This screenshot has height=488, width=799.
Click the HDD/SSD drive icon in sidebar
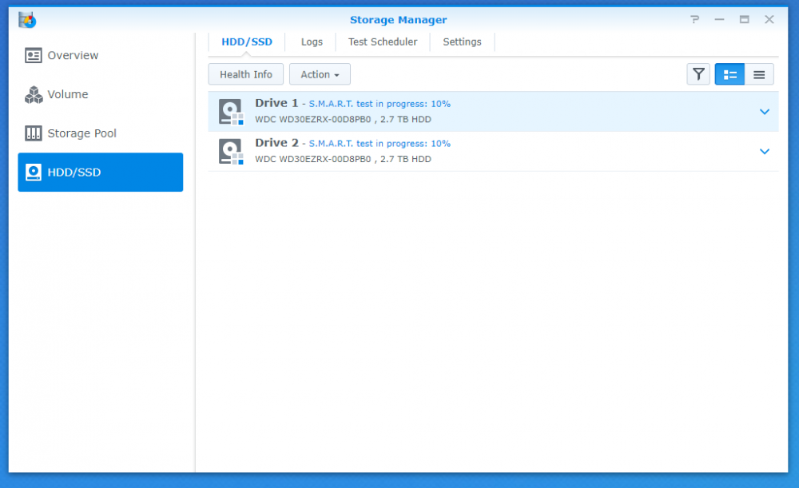click(33, 173)
